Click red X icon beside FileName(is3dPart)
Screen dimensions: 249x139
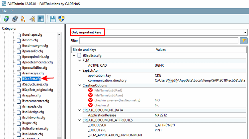91,90
